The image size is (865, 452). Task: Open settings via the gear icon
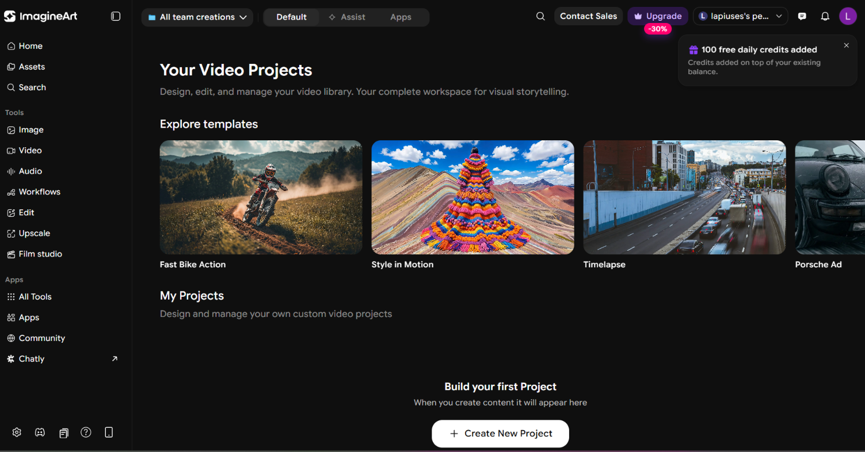click(x=17, y=432)
